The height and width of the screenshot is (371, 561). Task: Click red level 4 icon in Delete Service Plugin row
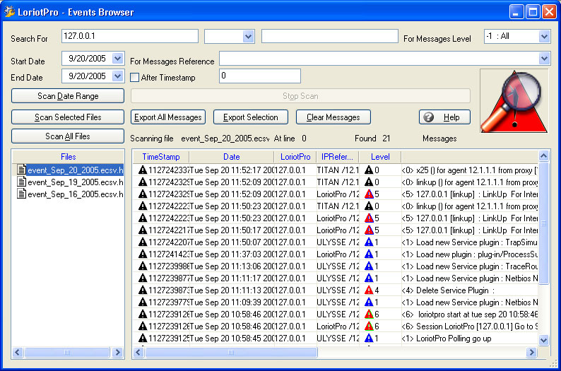click(369, 290)
